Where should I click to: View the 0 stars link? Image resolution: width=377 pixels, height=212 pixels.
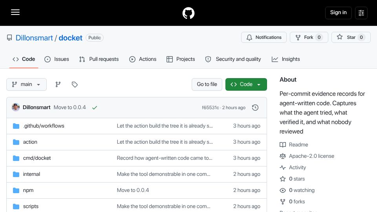point(292,179)
